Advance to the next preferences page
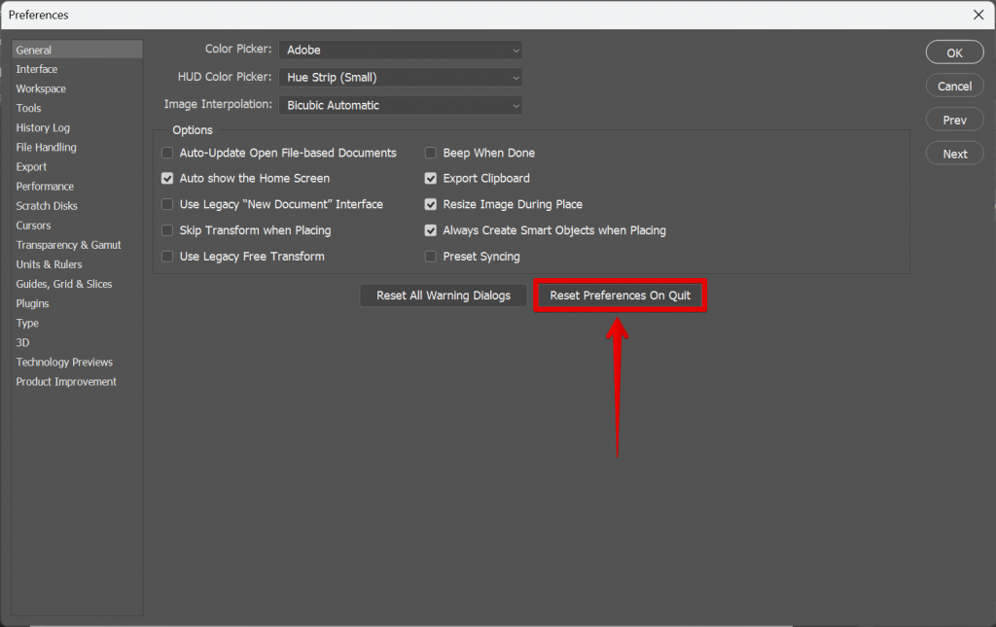The height and width of the screenshot is (627, 996). point(954,153)
